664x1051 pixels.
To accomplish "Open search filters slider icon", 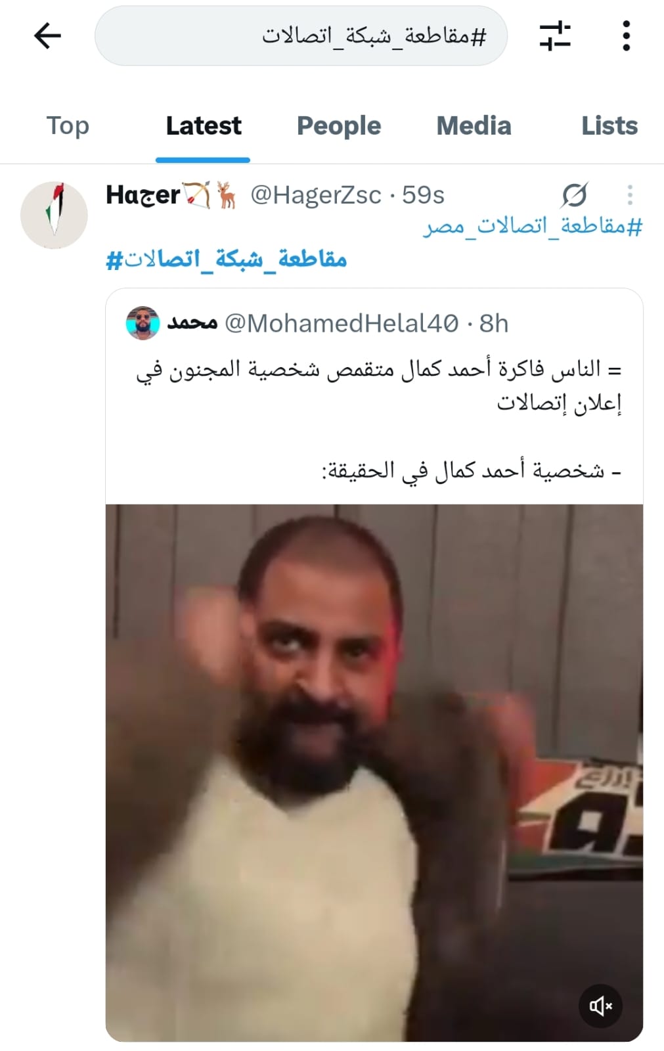I will (x=555, y=35).
